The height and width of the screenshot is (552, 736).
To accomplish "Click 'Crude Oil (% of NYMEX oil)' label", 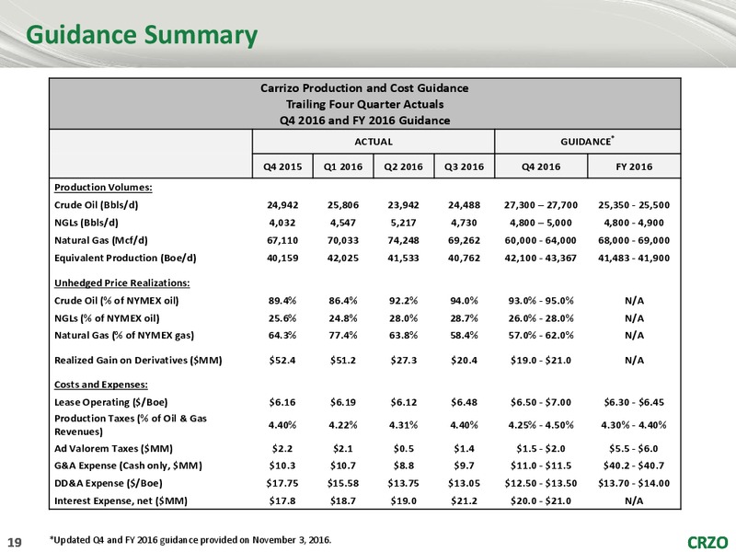I will click(x=117, y=301).
